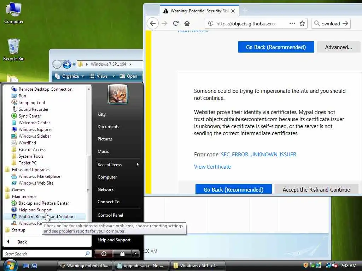362x271 pixels.
Task: Switch to upgrade saga Notepad taskbar button
Action: pos(141,266)
